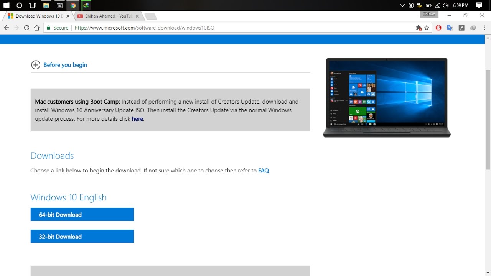Bookmark this page with the star

(427, 28)
